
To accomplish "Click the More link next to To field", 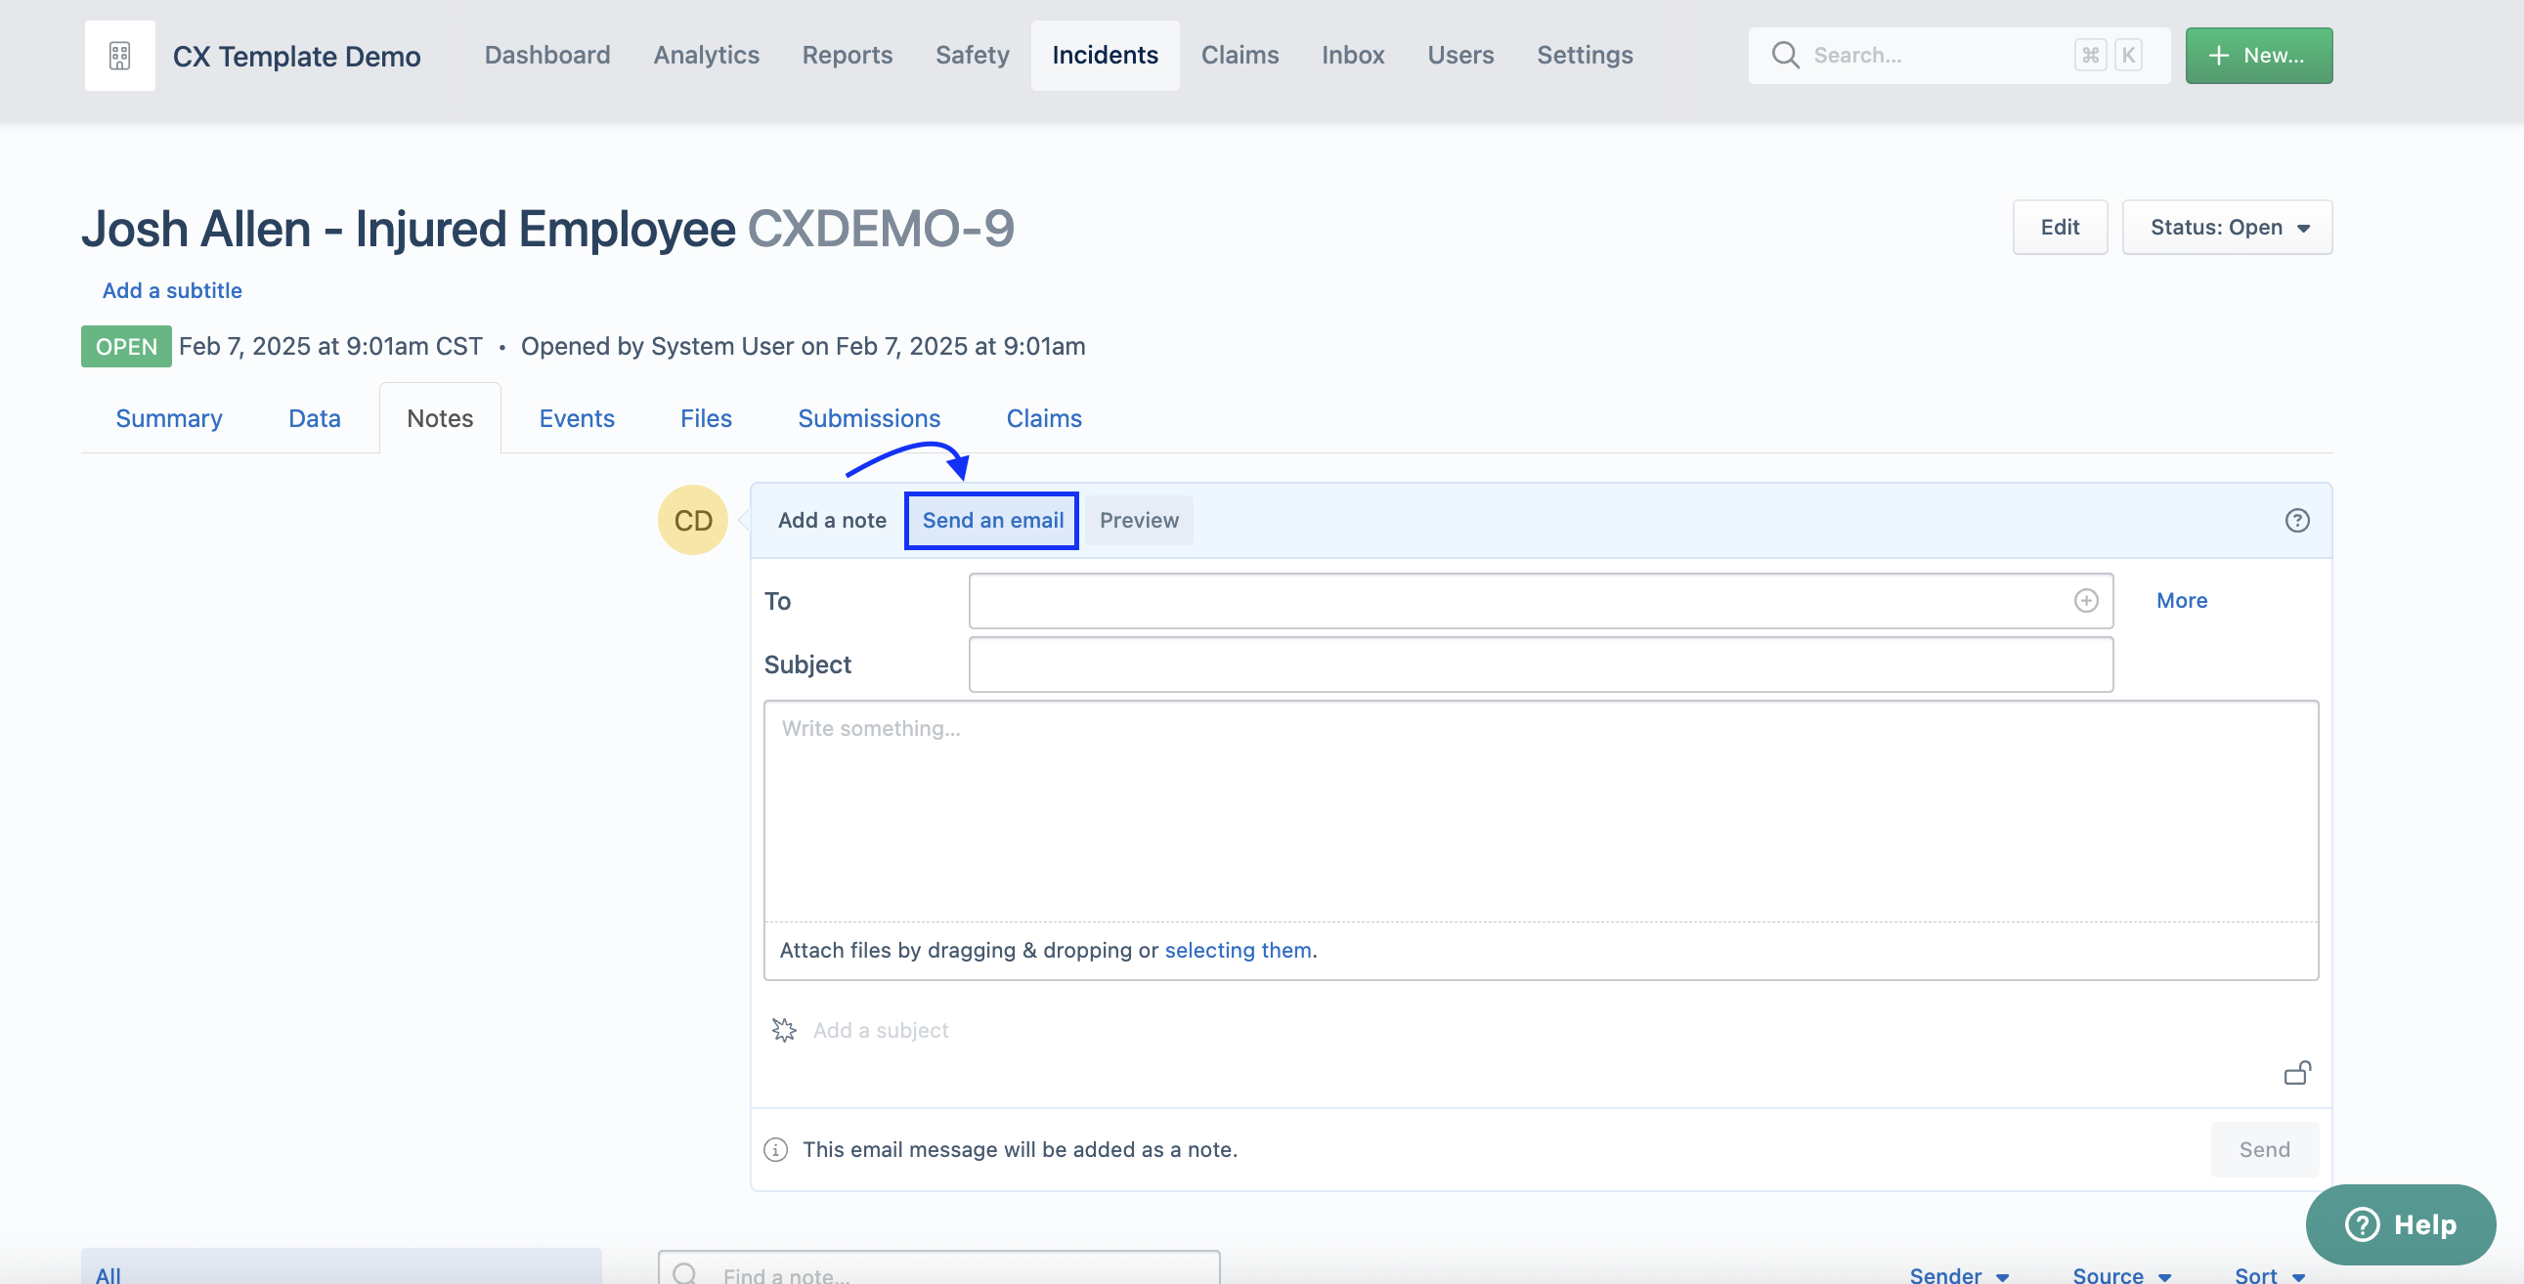I will tap(2181, 600).
